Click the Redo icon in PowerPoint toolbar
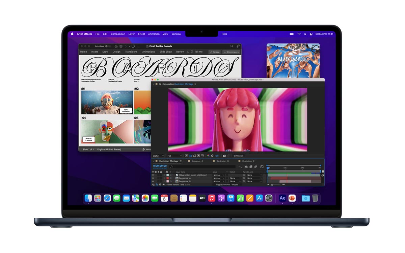The height and width of the screenshot is (253, 405). coord(133,46)
